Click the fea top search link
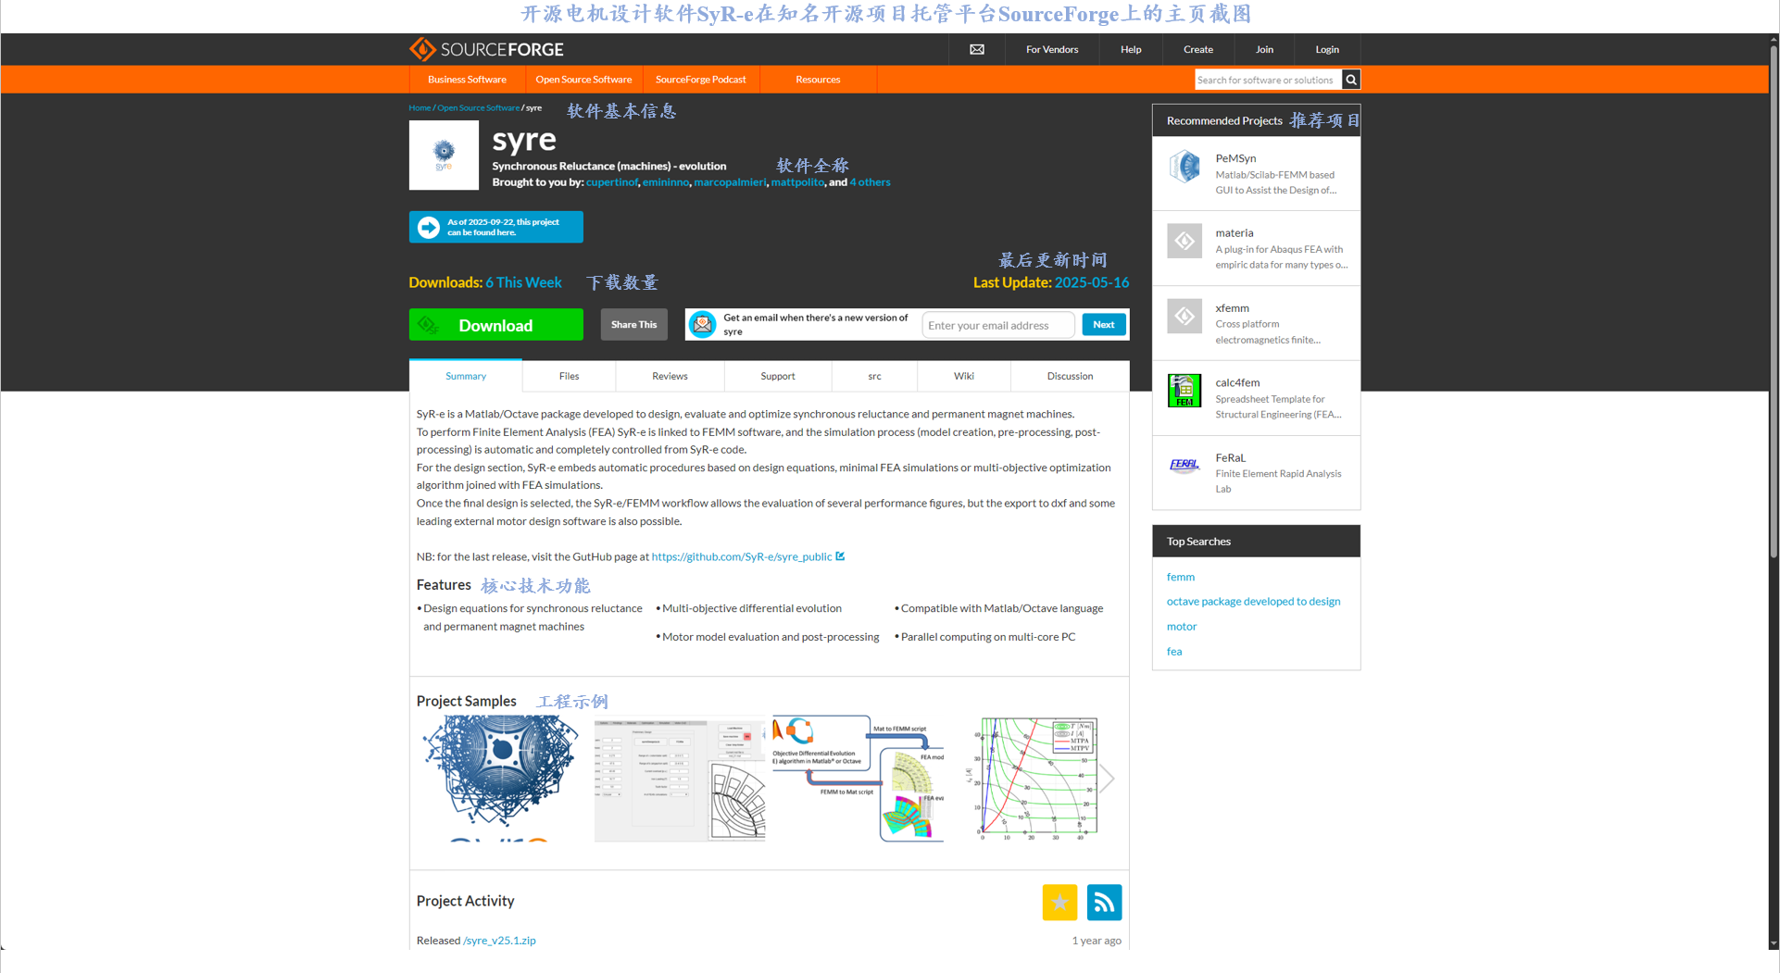Image resolution: width=1780 pixels, height=973 pixels. coord(1173,652)
